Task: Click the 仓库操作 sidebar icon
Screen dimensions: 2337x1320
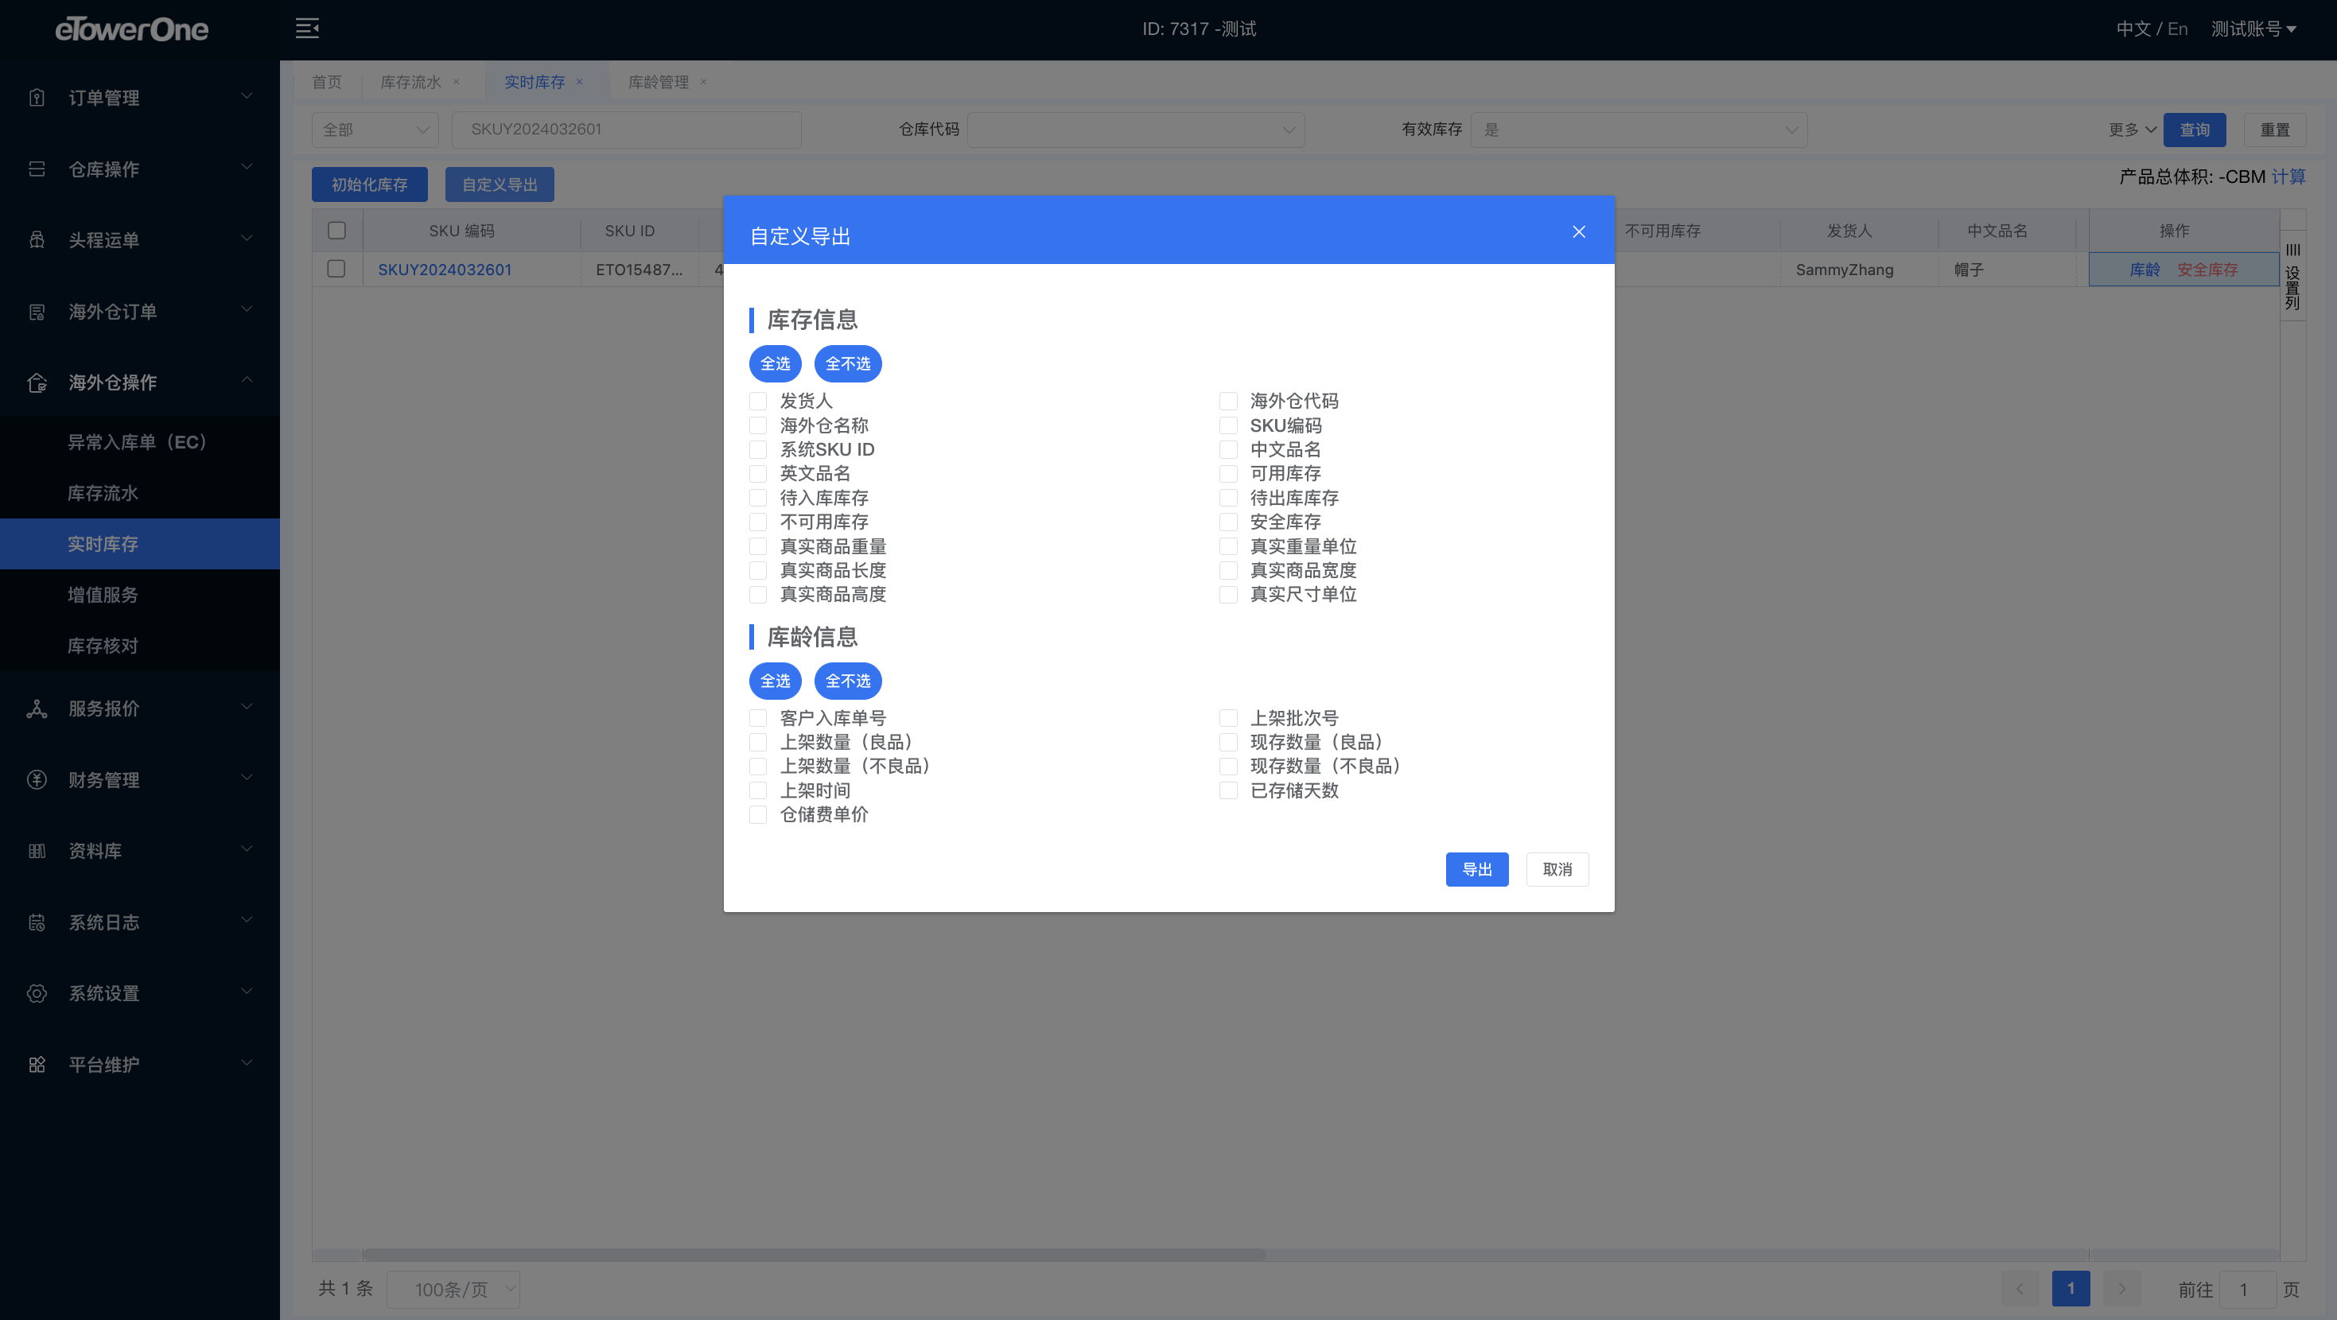Action: tap(37, 169)
